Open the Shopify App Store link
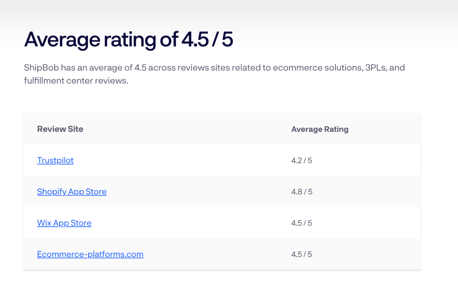 click(72, 192)
